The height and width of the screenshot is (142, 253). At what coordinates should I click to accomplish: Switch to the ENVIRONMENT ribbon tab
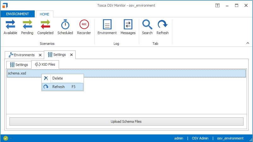tap(17, 14)
